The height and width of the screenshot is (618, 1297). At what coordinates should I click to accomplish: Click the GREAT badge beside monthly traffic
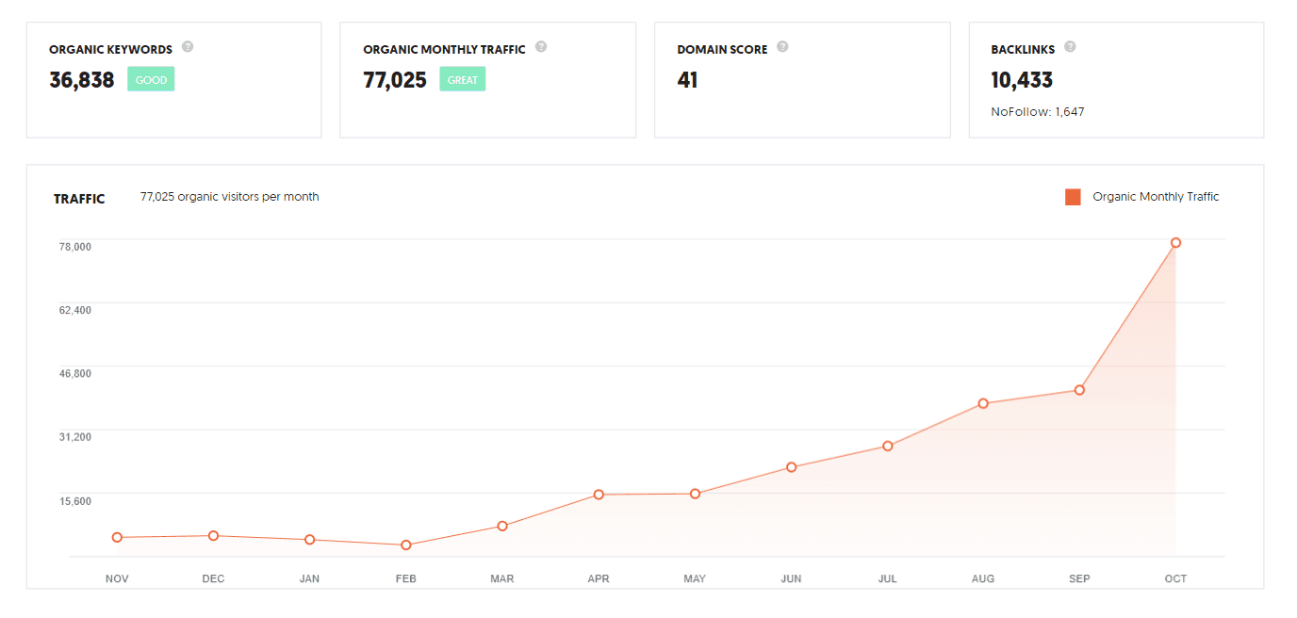463,80
